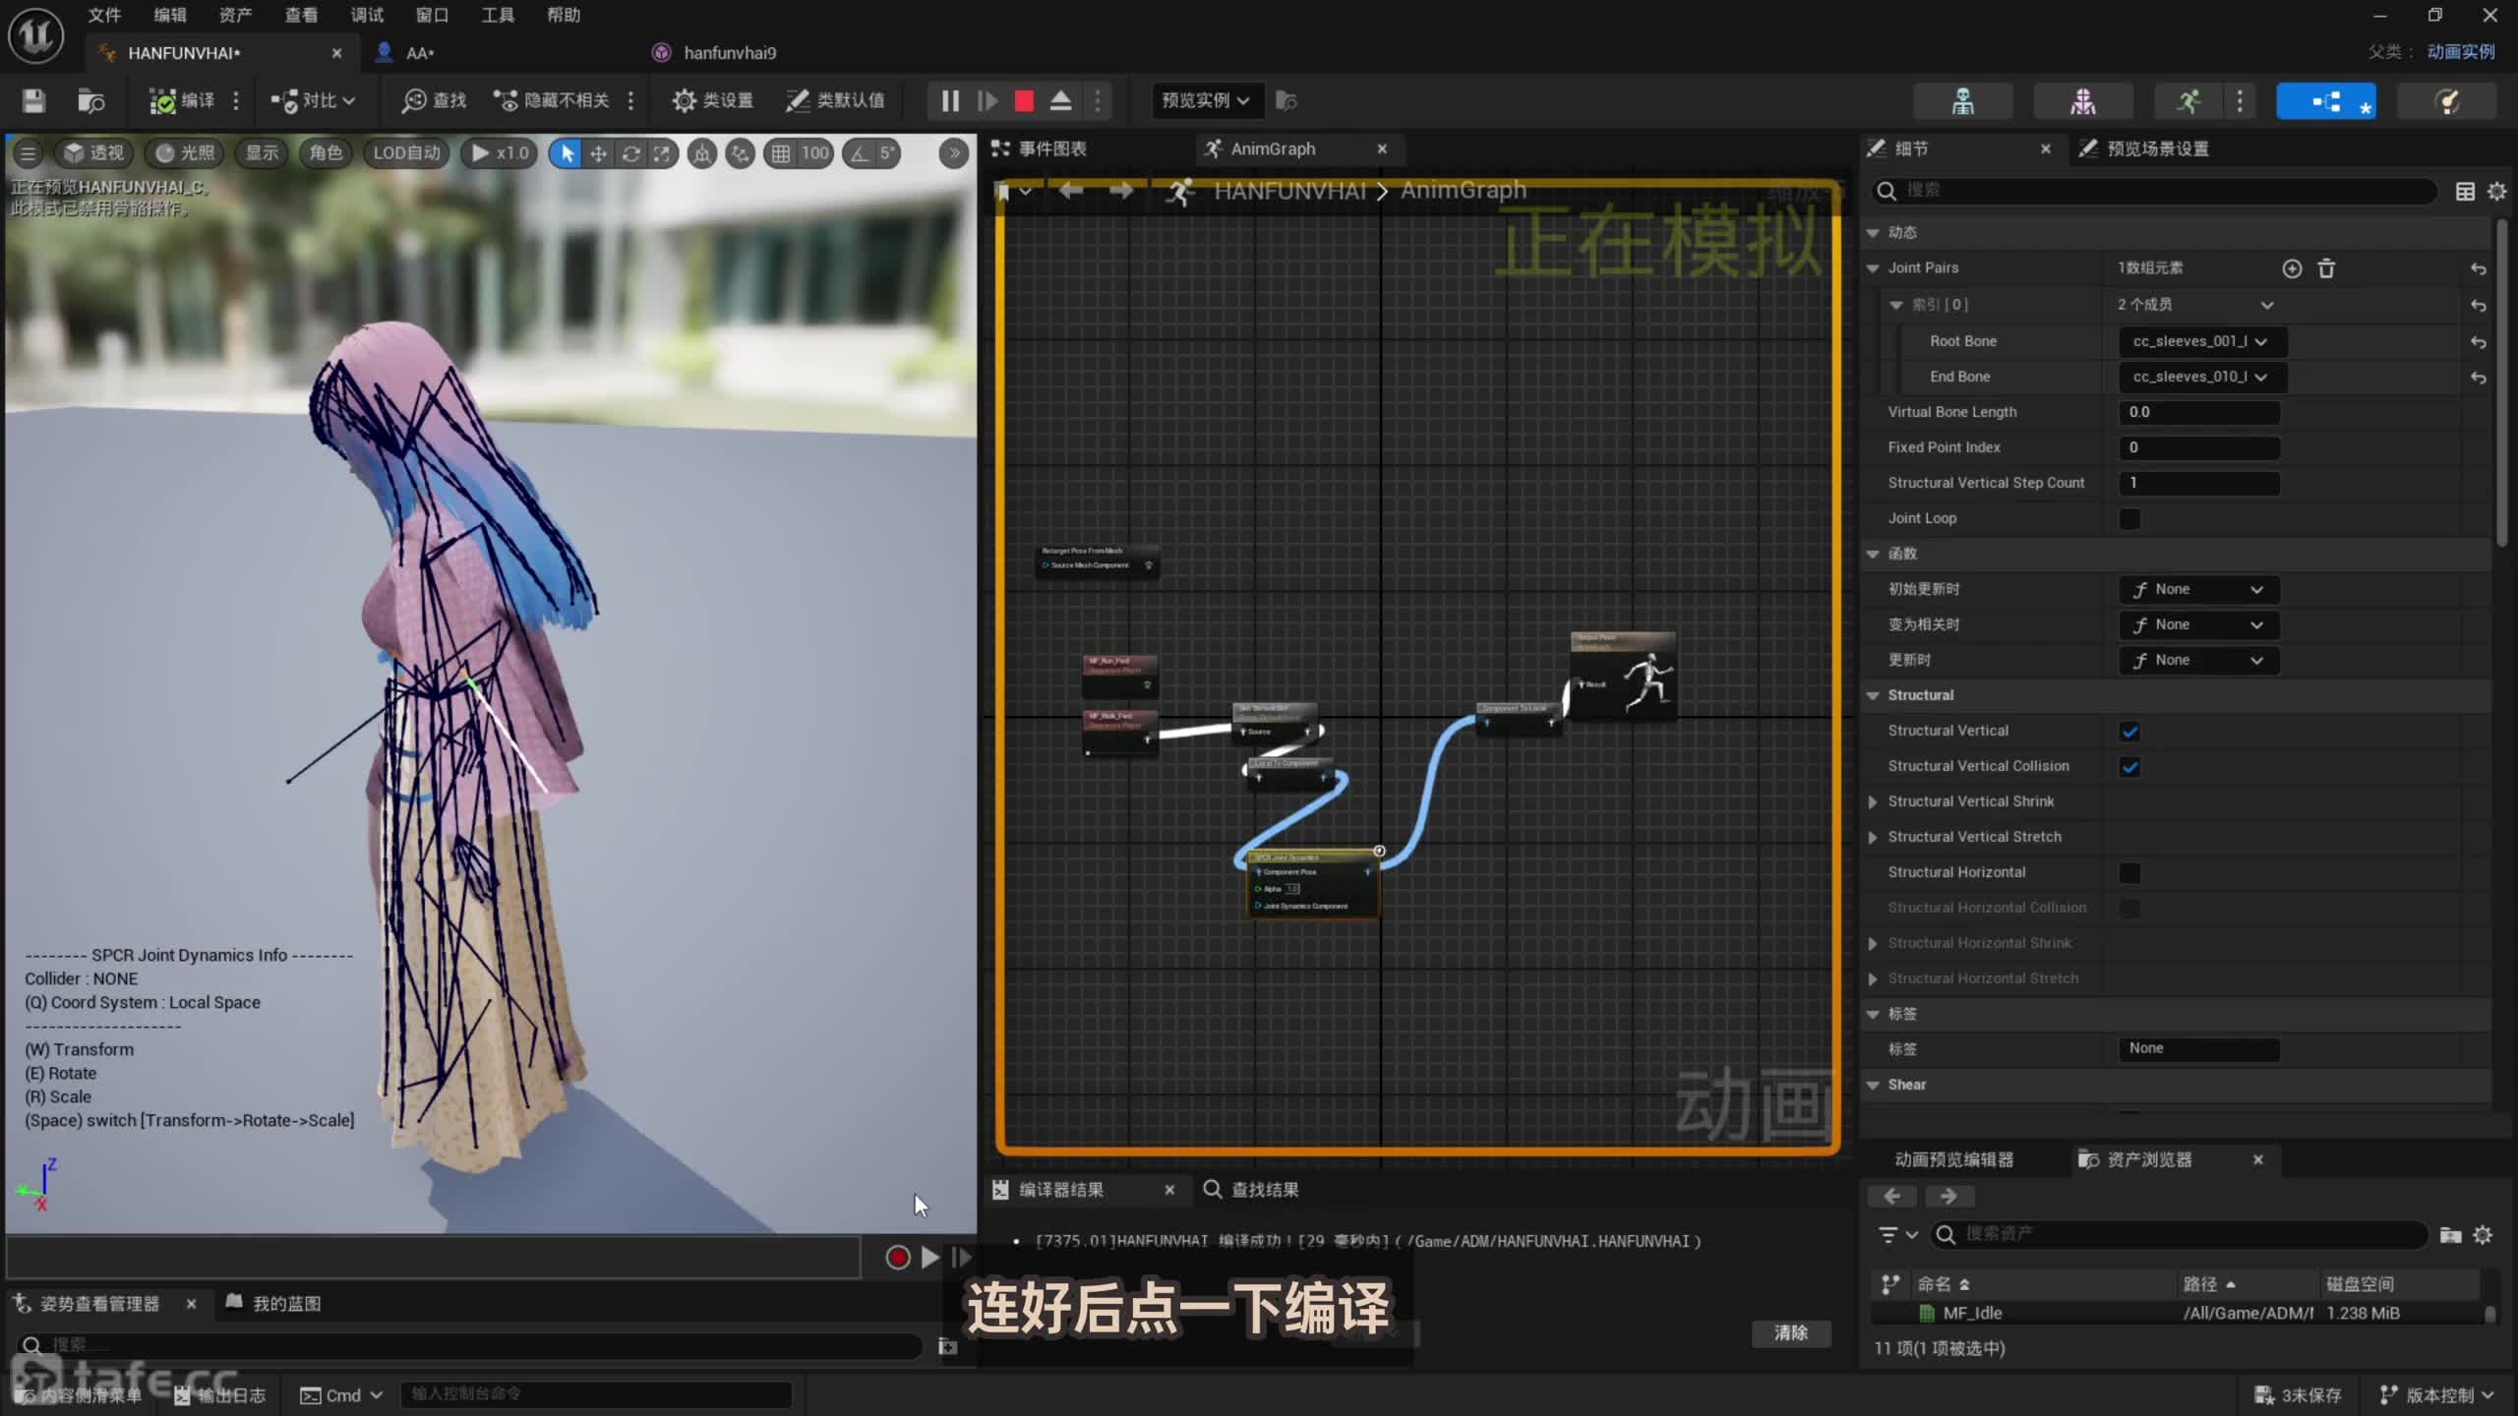The image size is (2518, 1416).
Task: Click the 清除 button in compiler results
Action: tap(1790, 1332)
